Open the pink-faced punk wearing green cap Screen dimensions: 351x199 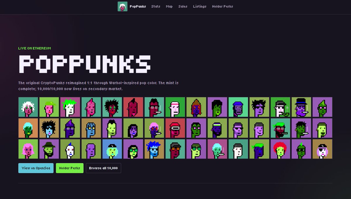point(49,107)
